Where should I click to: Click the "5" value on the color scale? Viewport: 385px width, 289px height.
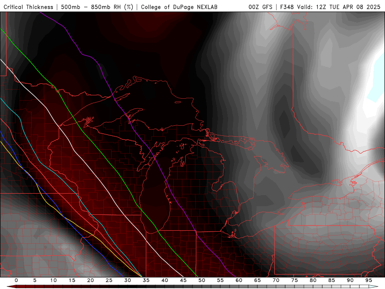[35, 280]
